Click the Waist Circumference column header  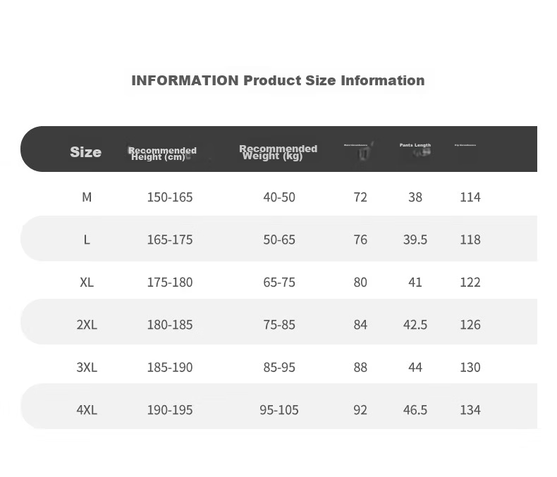pos(355,145)
